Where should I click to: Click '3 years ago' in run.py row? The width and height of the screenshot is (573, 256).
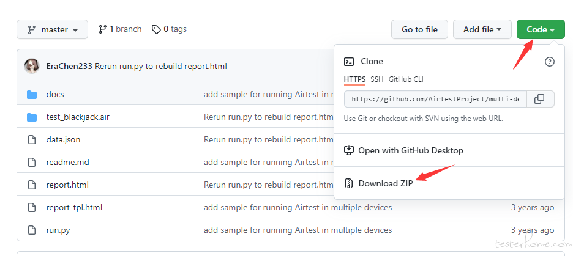click(x=533, y=230)
